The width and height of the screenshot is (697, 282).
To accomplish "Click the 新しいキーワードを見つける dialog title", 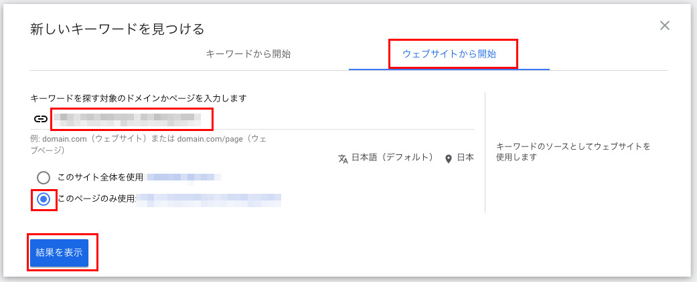I will [117, 29].
